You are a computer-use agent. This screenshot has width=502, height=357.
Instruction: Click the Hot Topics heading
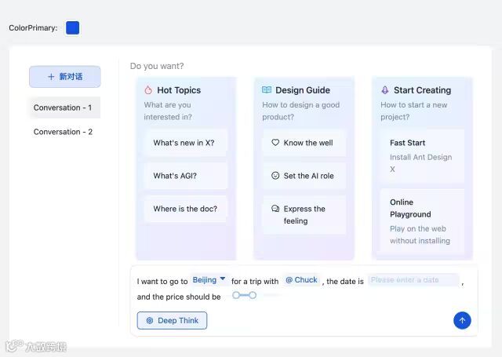(x=179, y=90)
